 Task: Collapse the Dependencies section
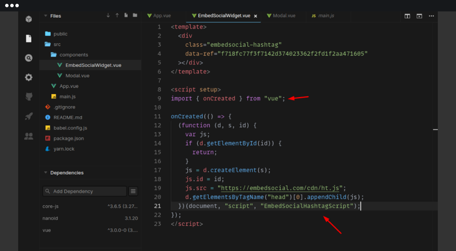46,173
